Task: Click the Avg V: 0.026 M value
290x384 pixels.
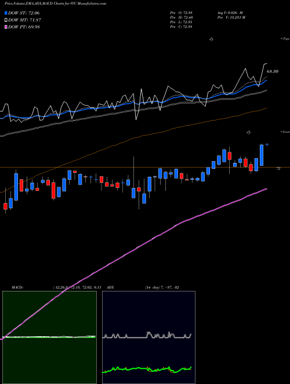Action: (x=230, y=13)
